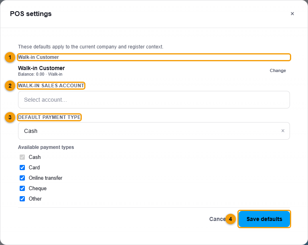Click Change for Walk-in Customer
This screenshot has width=308, height=245.
click(x=278, y=70)
